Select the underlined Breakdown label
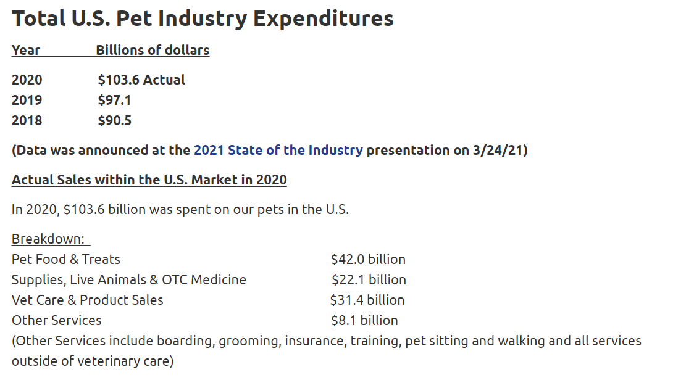 click(48, 239)
